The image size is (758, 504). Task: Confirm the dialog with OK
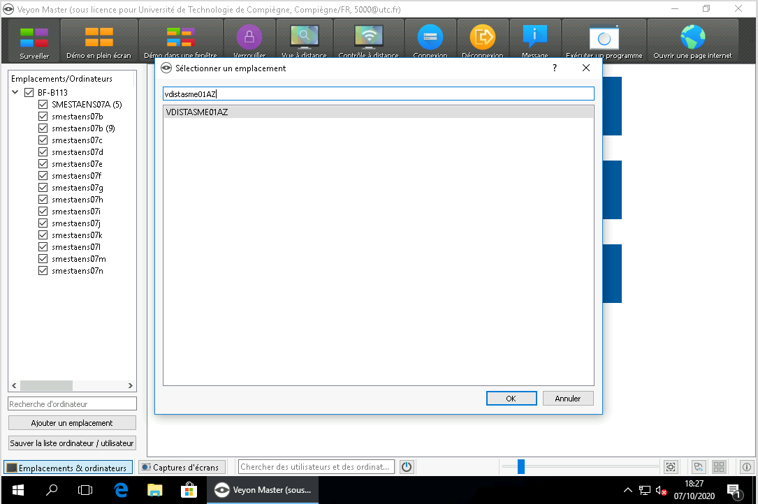[511, 399]
